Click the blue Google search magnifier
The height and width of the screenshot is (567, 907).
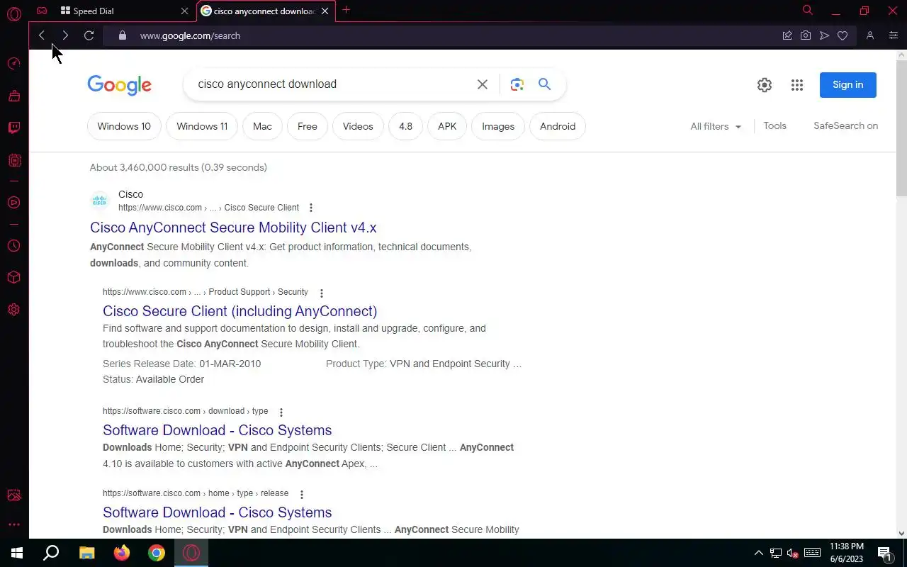coord(544,84)
